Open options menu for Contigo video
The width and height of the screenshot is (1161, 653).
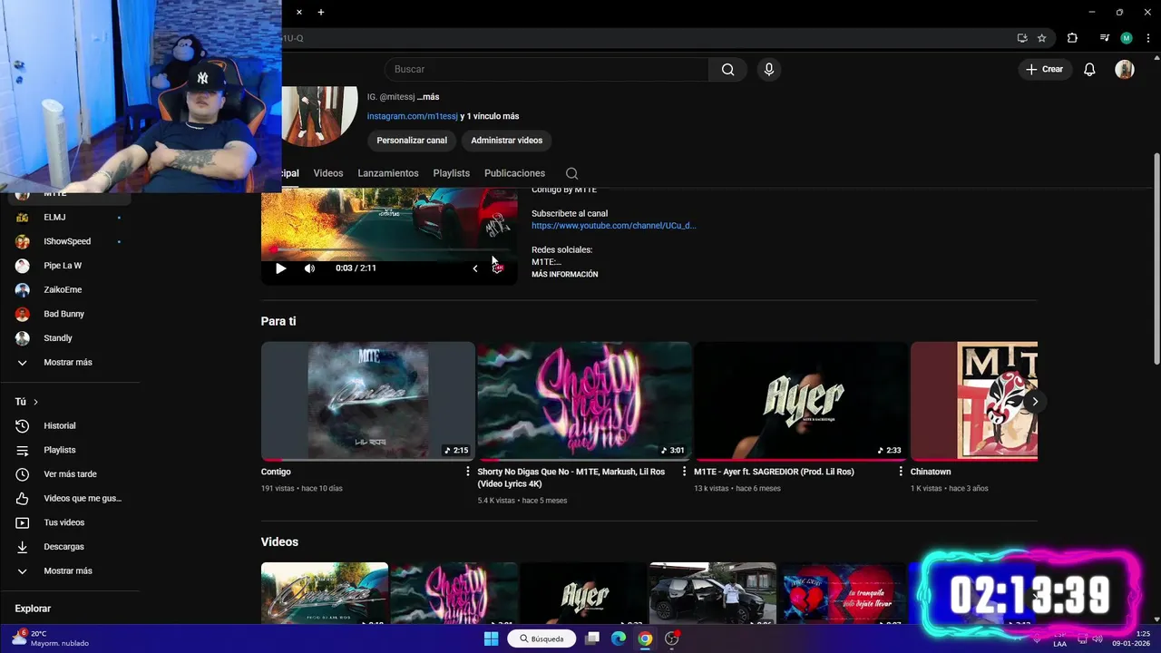468,472
